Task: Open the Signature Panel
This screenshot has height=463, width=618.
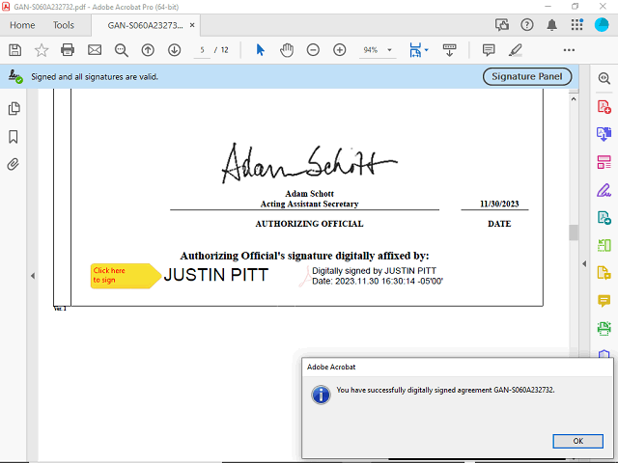Action: click(x=527, y=76)
